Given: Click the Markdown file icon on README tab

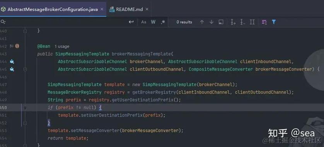Looking at the screenshot, I should pos(112,9).
